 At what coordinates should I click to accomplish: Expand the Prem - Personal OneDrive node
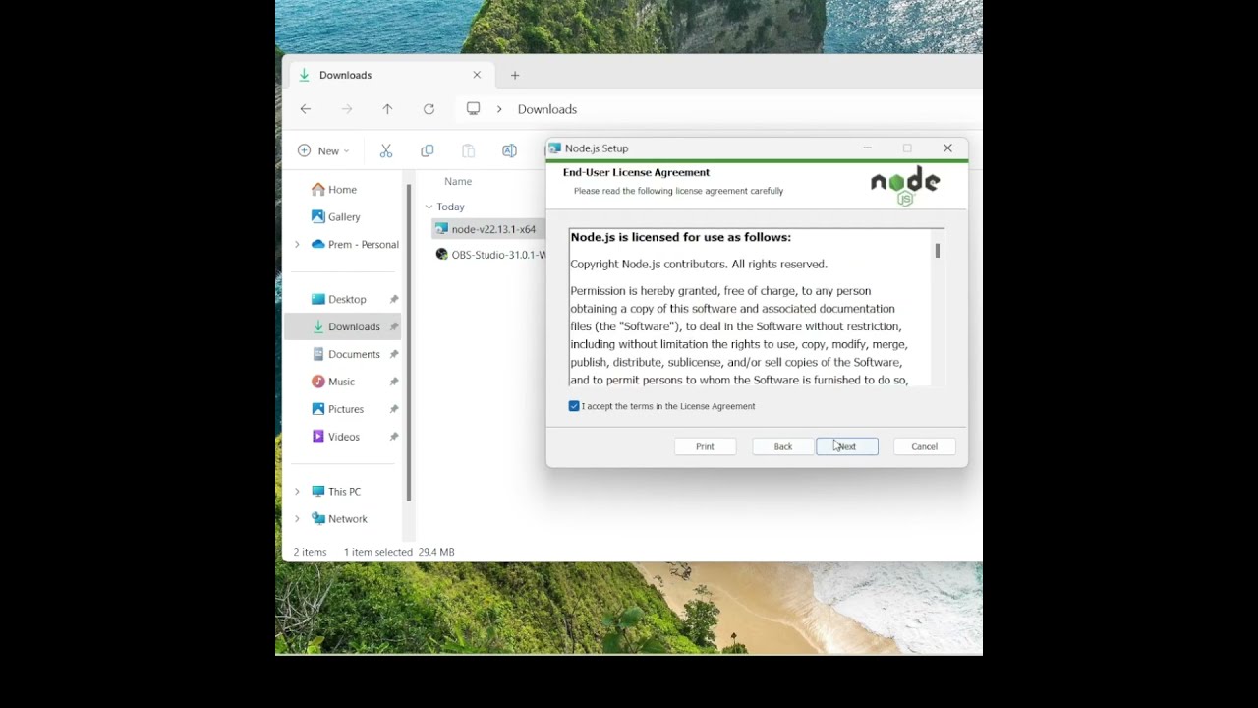[297, 244]
